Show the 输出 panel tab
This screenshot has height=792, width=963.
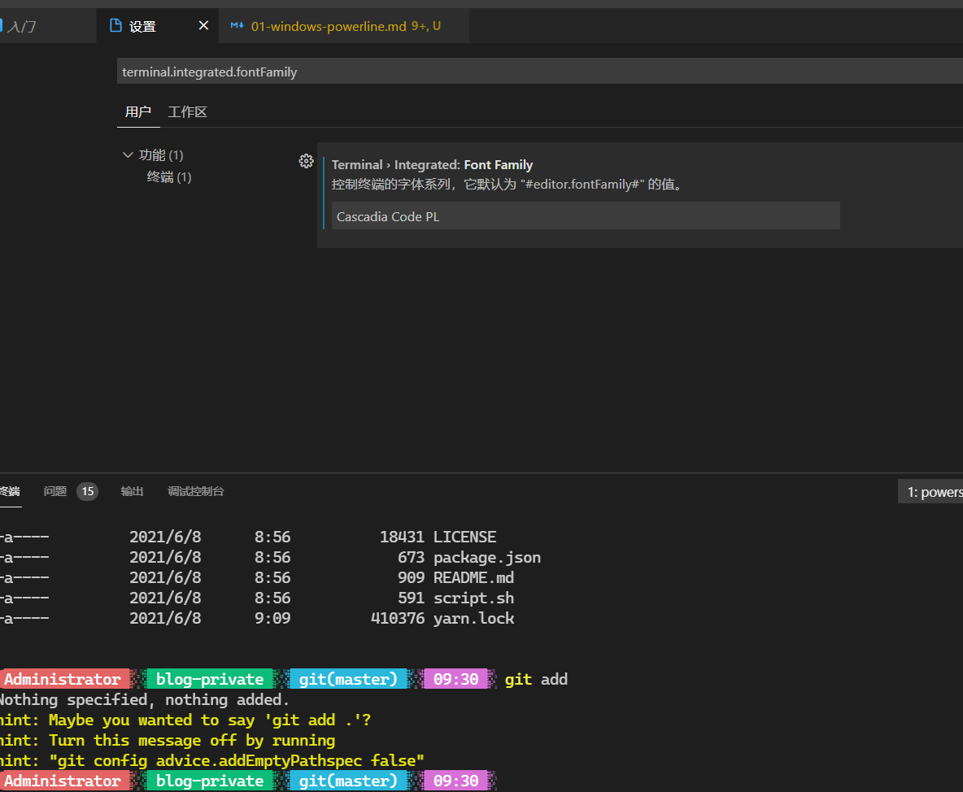[132, 491]
